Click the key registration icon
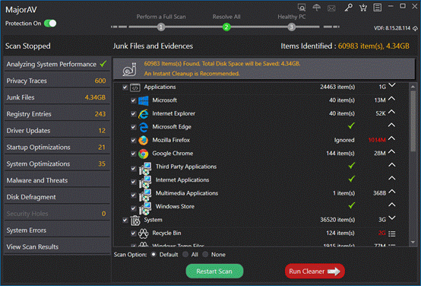421x286 pixels. [348, 8]
